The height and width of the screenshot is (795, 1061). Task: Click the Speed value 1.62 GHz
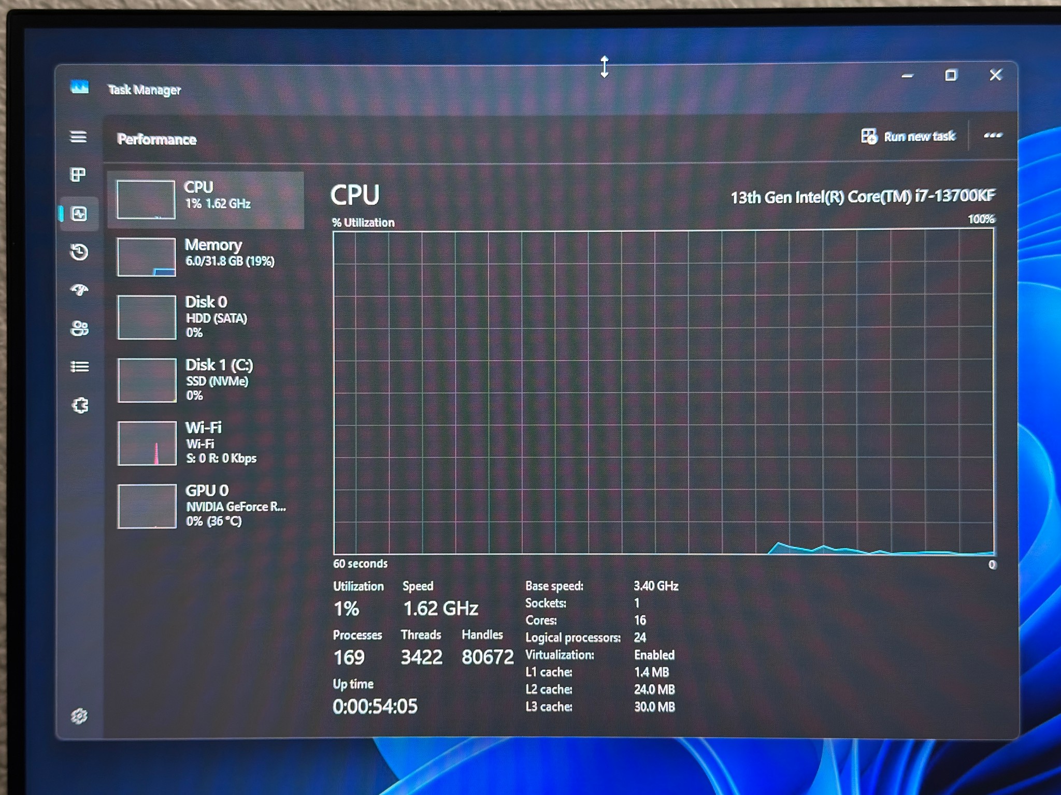(441, 609)
